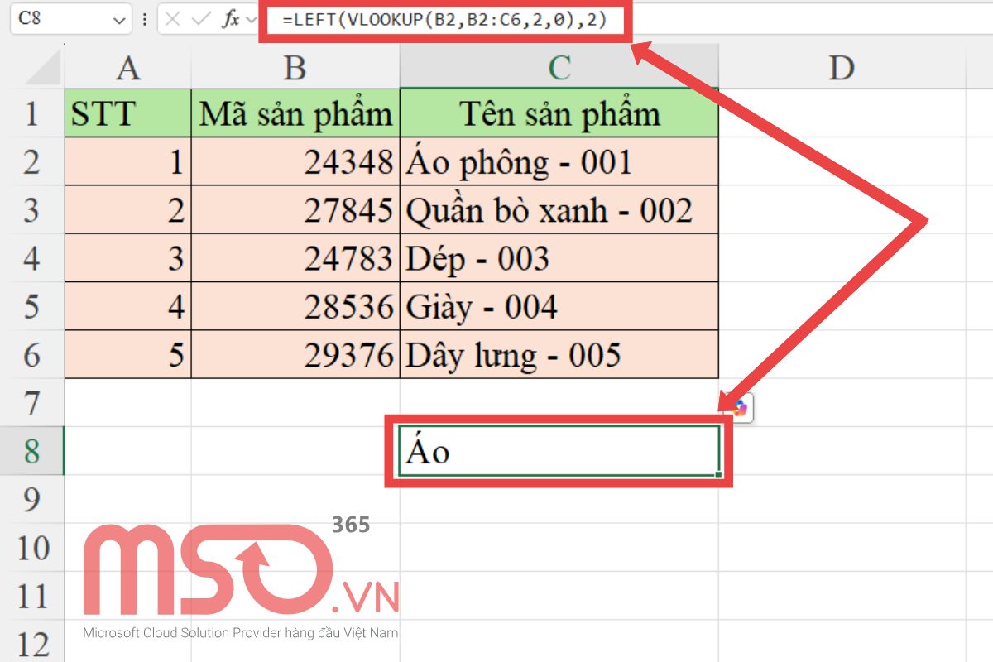Select column B header
Image resolution: width=993 pixels, height=662 pixels.
tap(295, 68)
